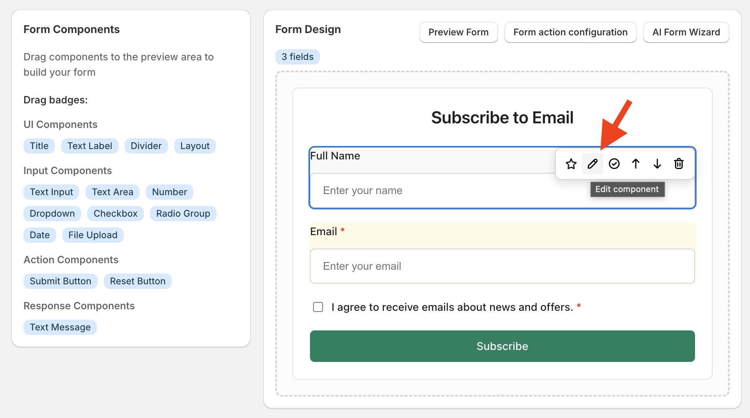
Task: Pick the Checkbox component badge
Action: point(115,214)
